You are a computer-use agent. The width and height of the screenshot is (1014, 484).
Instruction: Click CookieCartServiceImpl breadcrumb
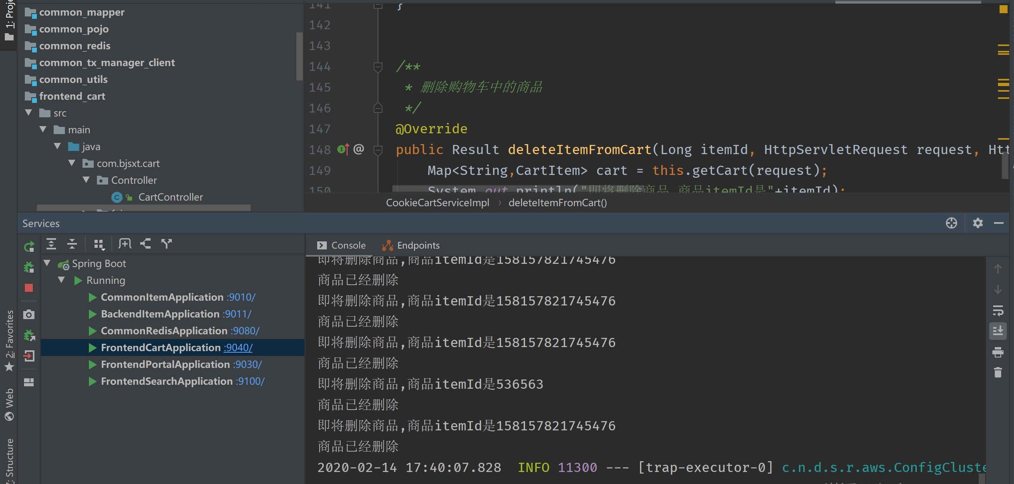[x=437, y=203]
